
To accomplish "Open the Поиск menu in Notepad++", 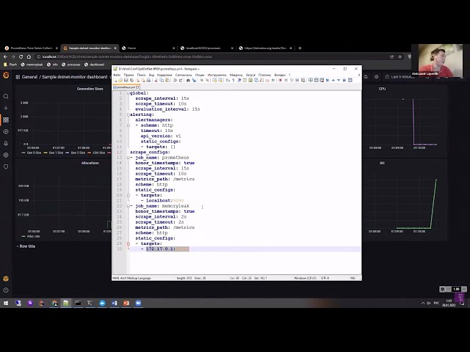I will coord(141,75).
